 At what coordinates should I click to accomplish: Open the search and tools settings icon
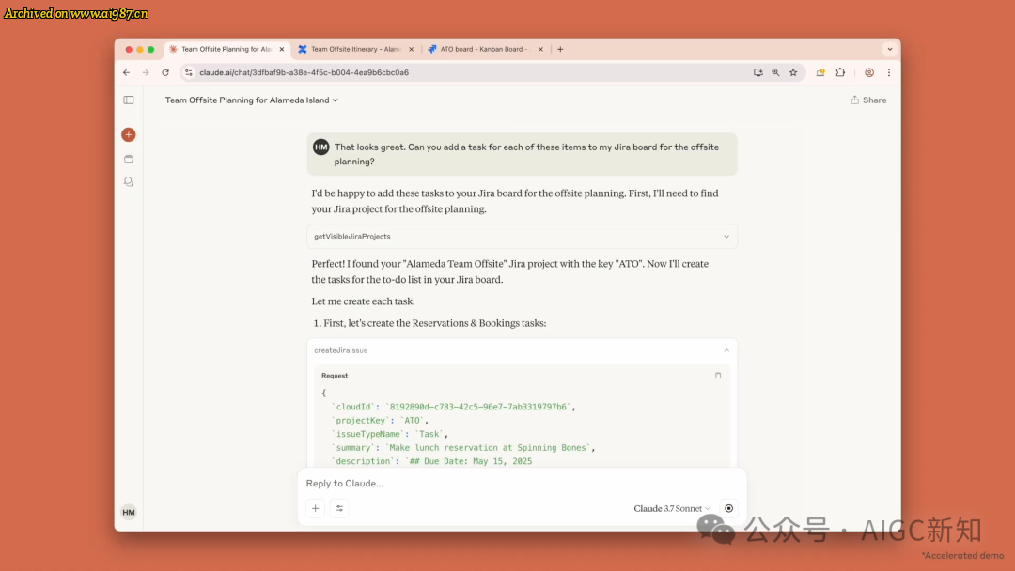coord(339,508)
